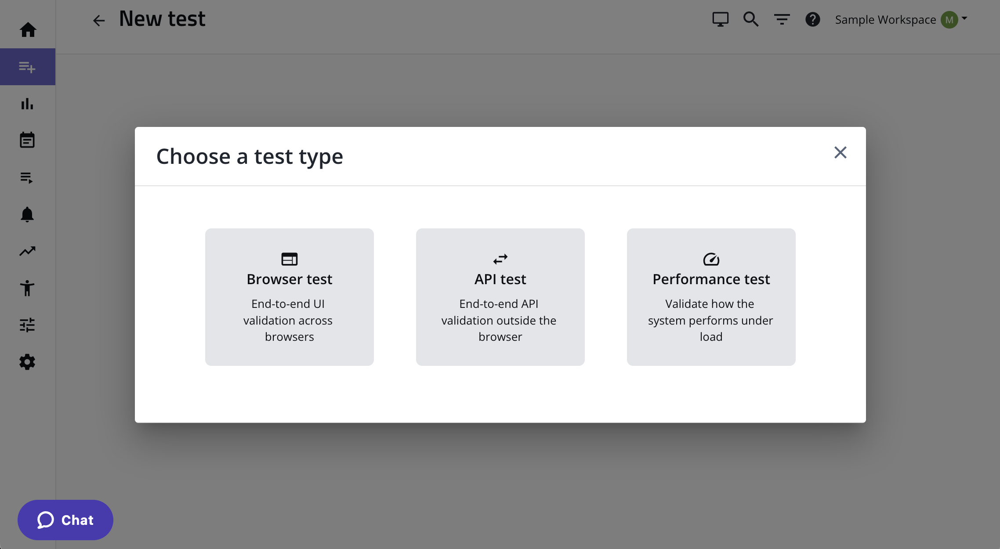
Task: Choose the Performance test card
Action: pyautogui.click(x=711, y=297)
